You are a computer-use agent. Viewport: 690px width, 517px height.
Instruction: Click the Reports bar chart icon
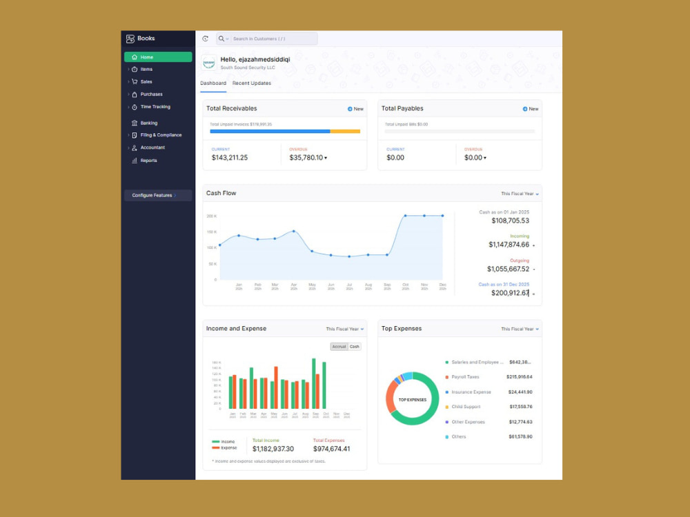pos(135,161)
